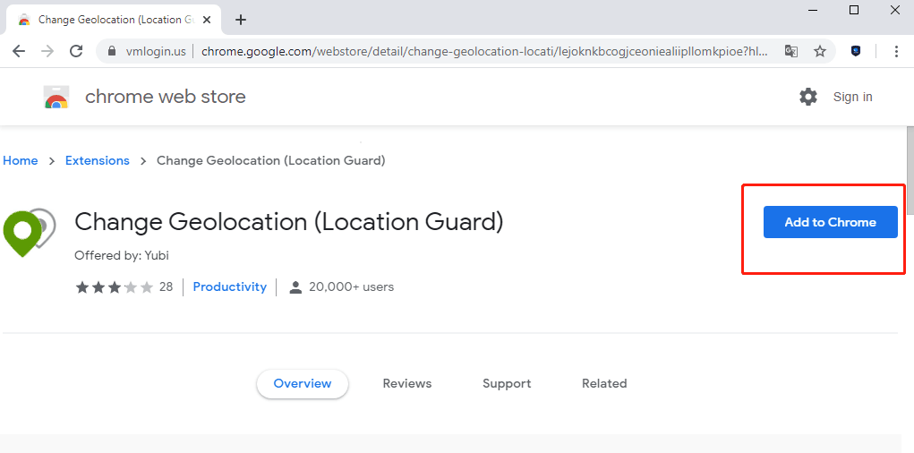
Task: Open a new browser tab
Action: [x=240, y=20]
